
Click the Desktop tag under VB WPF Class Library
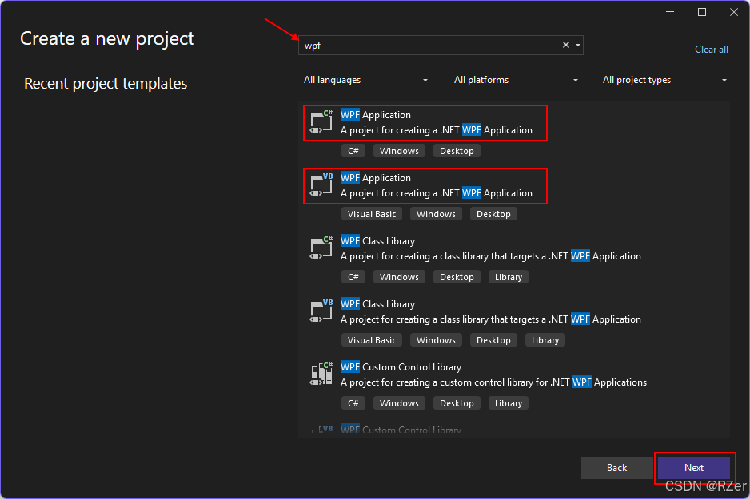click(x=493, y=340)
